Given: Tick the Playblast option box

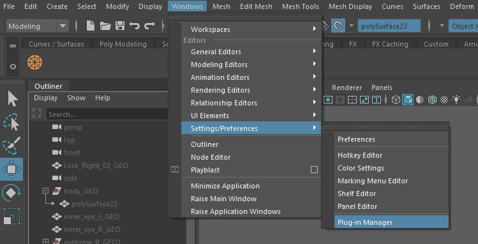Looking at the screenshot, I should click(314, 169).
